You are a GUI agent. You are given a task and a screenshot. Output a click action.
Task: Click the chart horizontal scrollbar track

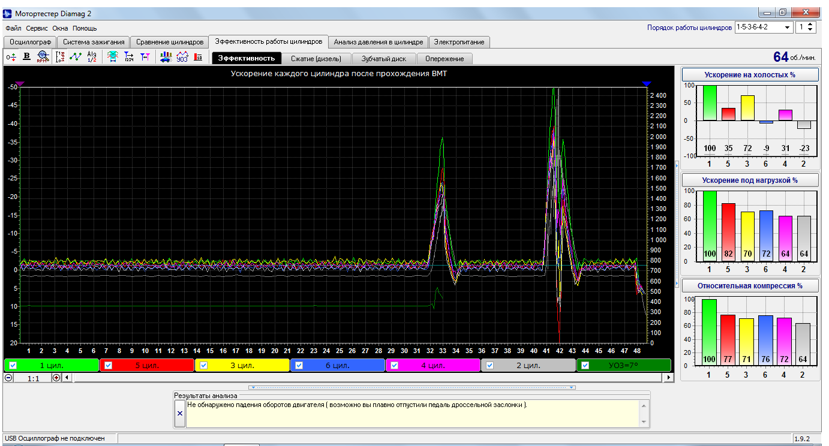pos(367,378)
